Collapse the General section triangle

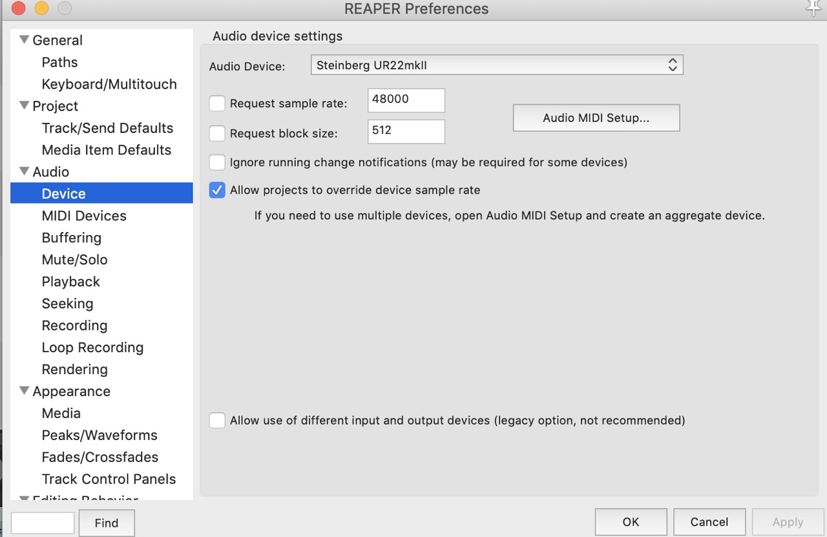coord(25,40)
